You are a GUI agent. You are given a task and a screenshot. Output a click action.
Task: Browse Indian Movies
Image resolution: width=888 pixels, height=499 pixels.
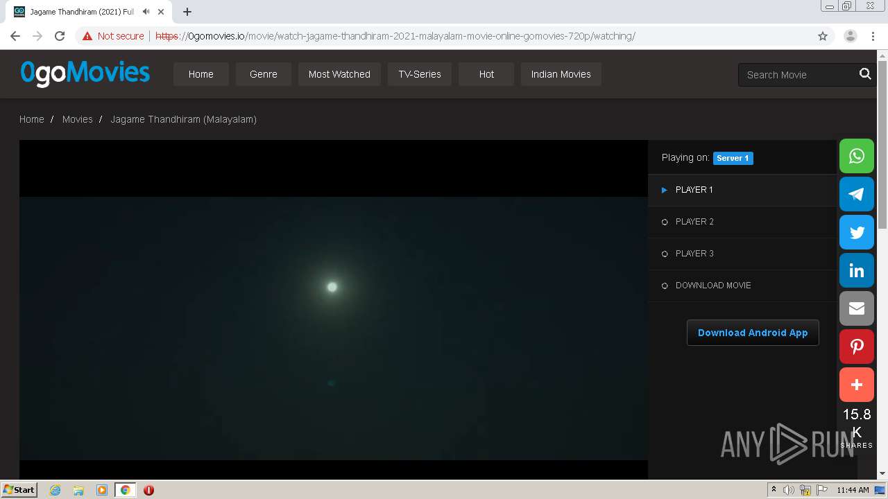(x=561, y=74)
